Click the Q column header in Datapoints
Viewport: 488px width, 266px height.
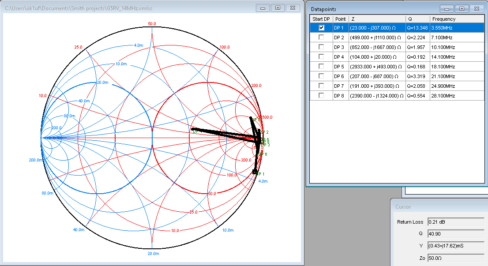[x=417, y=19]
